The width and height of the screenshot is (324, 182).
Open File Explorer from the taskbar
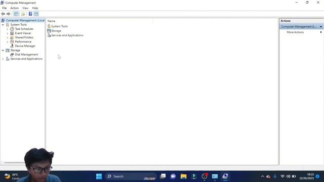pyautogui.click(x=183, y=176)
